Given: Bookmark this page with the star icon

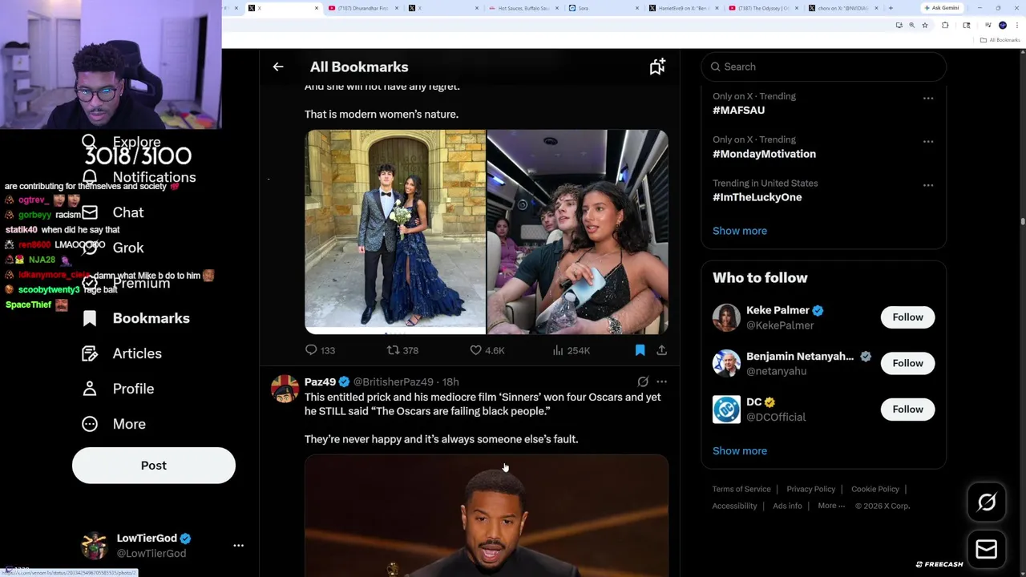Looking at the screenshot, I should 924,26.
